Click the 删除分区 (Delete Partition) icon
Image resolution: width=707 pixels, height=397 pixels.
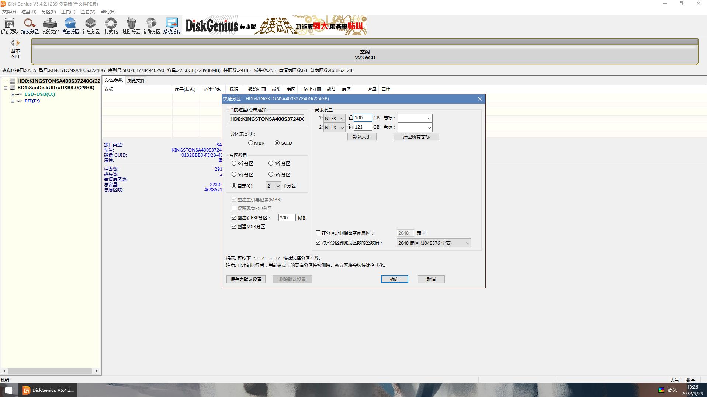coord(131,26)
